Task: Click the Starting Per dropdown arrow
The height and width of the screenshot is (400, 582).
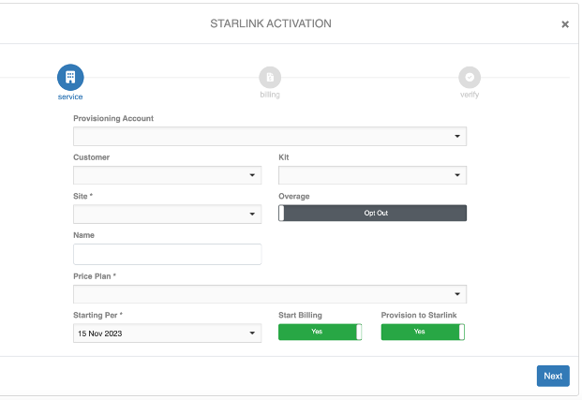Action: click(252, 333)
